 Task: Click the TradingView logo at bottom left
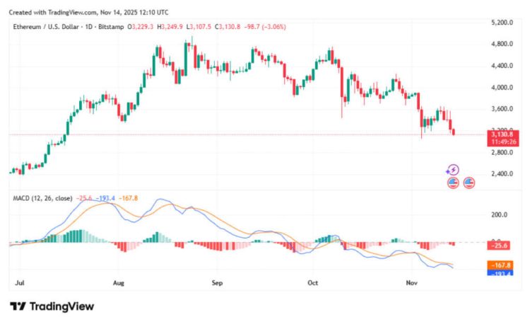(52, 306)
